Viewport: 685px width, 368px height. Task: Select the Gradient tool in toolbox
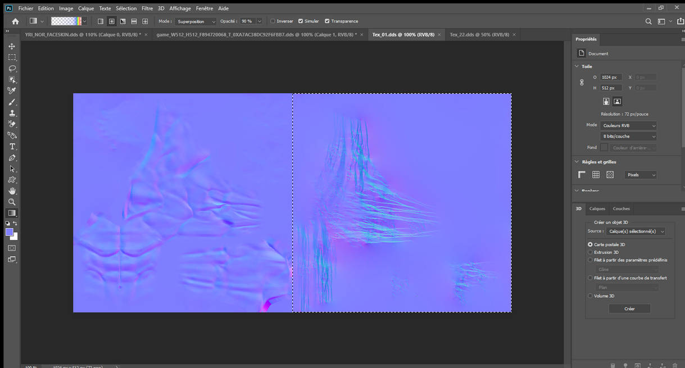(x=12, y=213)
